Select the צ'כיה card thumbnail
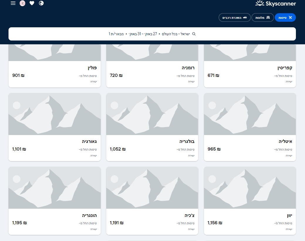 [x=152, y=188]
